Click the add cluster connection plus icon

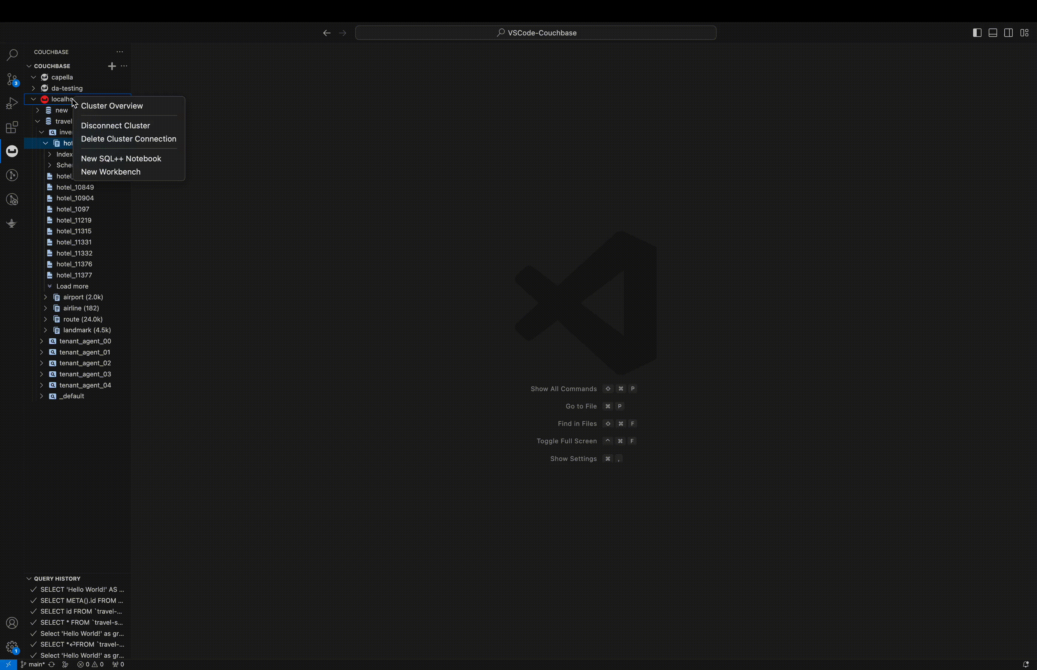112,66
